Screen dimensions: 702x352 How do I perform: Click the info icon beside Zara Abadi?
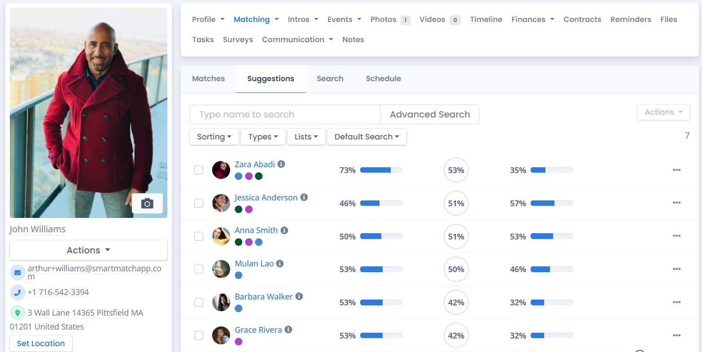click(x=281, y=164)
